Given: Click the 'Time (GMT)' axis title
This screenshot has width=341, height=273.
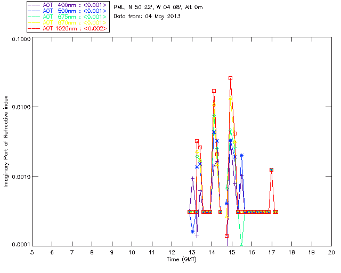Looking at the screenshot, I should 181,260.
